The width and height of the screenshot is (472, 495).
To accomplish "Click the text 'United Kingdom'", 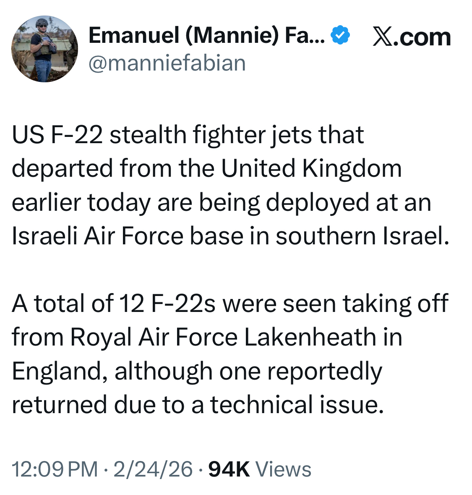I will (311, 168).
